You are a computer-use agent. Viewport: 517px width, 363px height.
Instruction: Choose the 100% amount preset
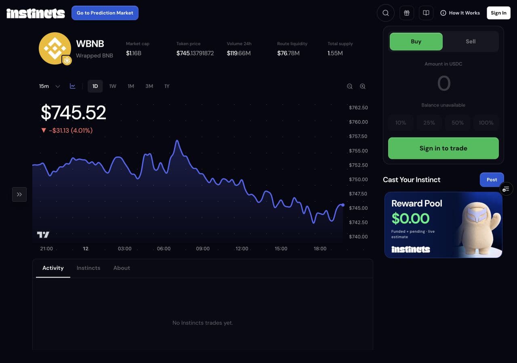pyautogui.click(x=486, y=123)
